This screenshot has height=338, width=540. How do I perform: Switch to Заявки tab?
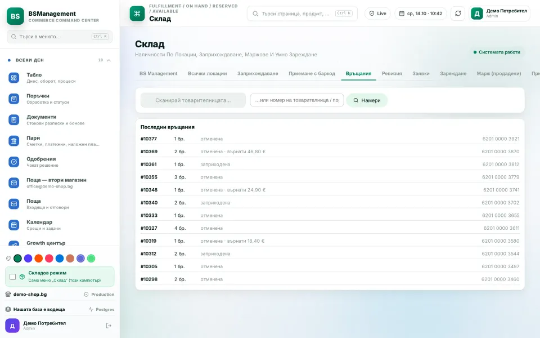click(x=421, y=73)
